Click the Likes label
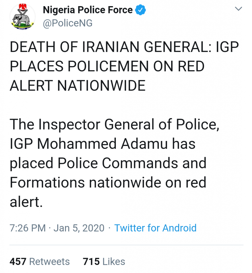 click(114, 262)
